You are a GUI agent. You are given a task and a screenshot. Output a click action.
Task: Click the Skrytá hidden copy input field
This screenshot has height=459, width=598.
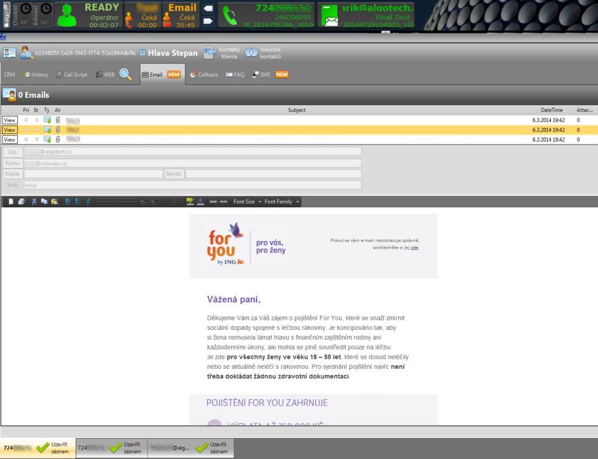273,174
